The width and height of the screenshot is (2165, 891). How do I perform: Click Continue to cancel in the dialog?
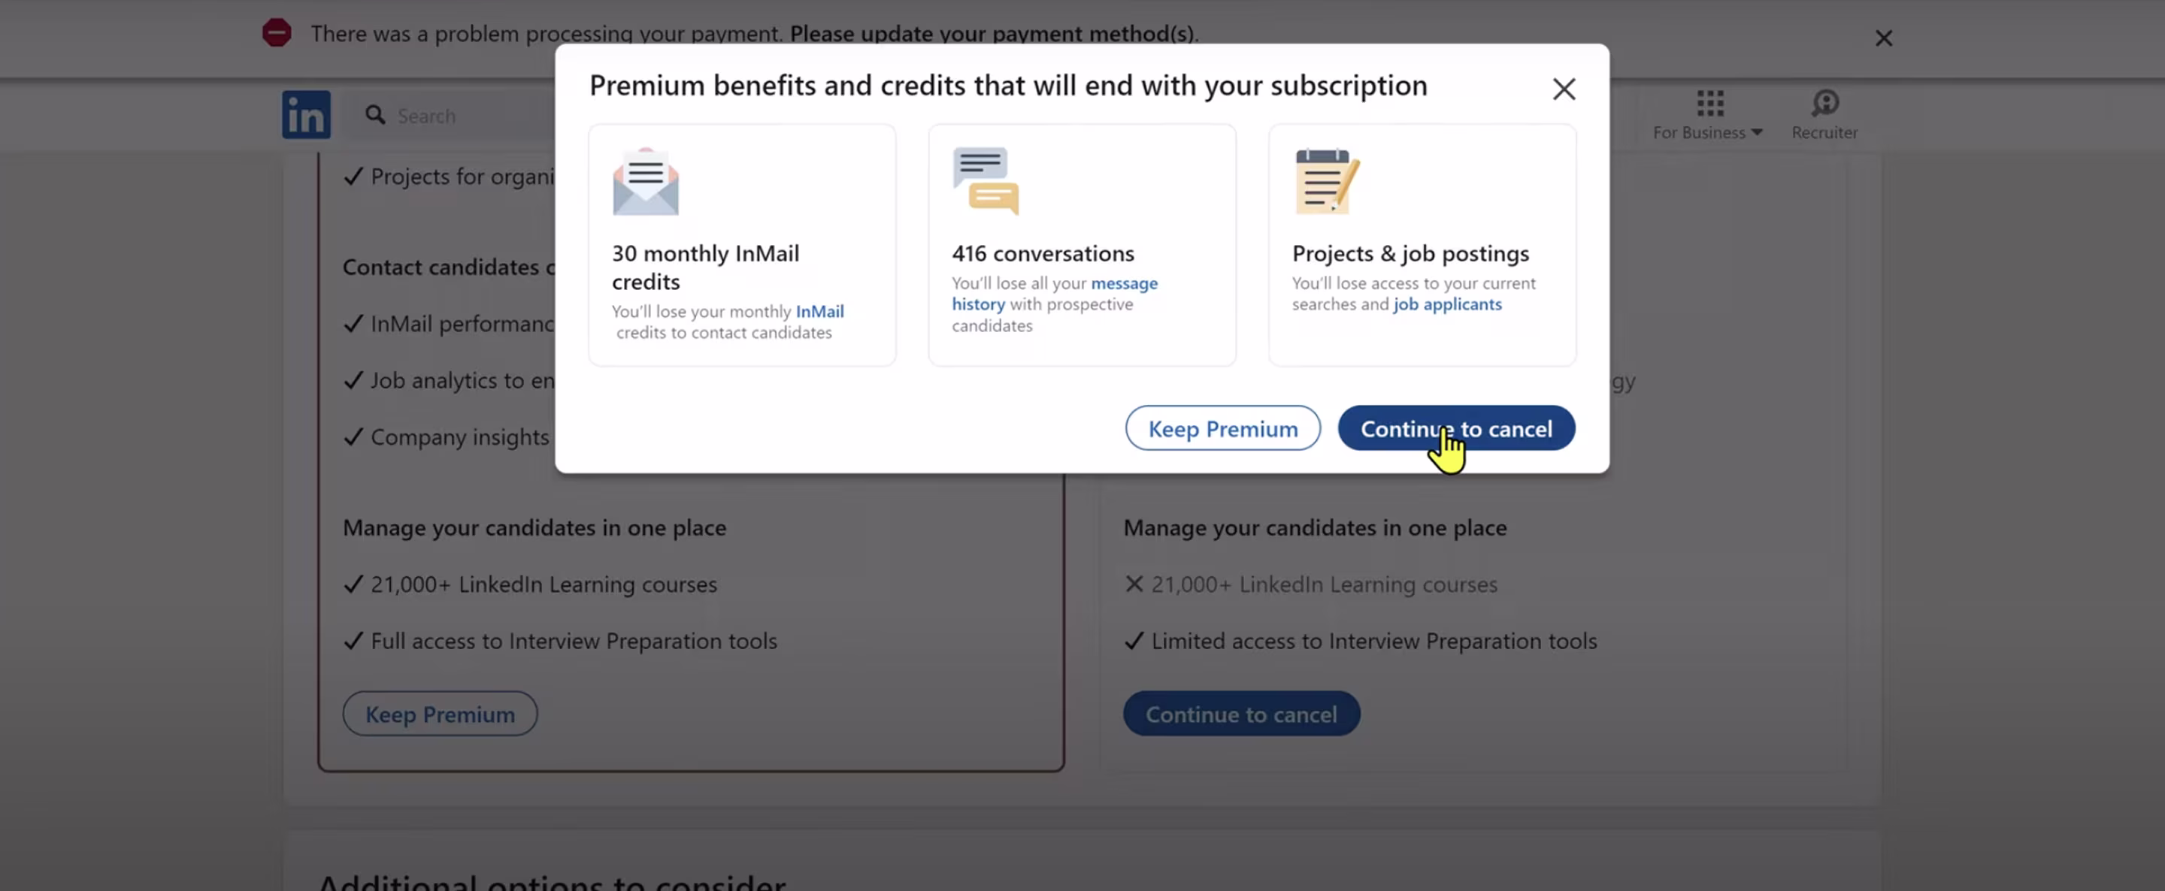1457,428
